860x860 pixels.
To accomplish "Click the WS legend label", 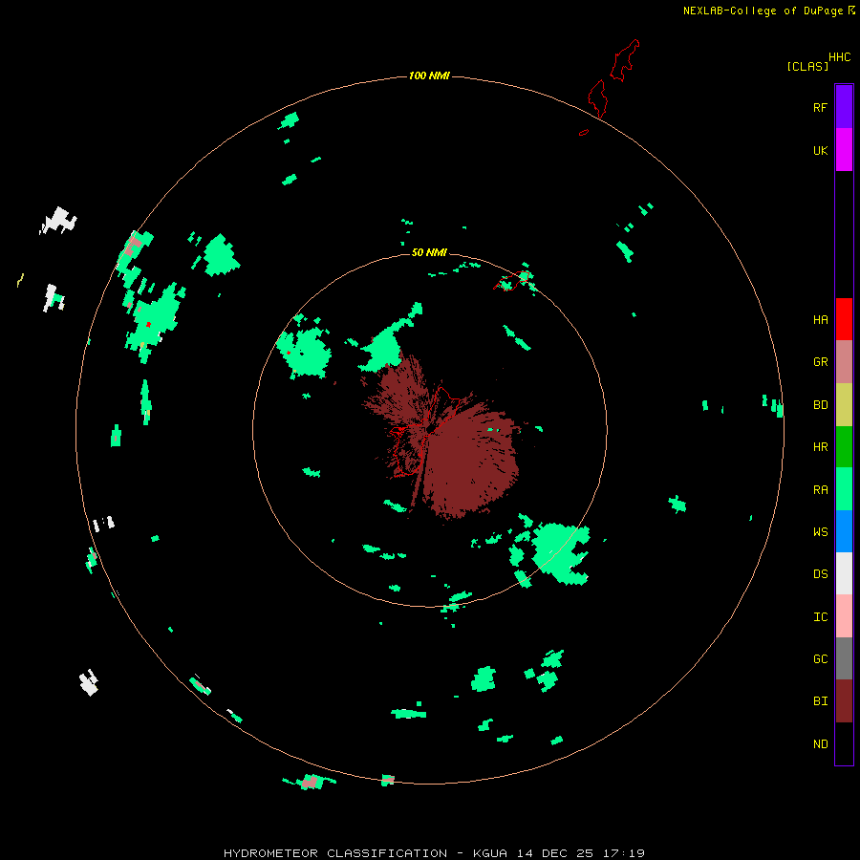I will click(820, 532).
